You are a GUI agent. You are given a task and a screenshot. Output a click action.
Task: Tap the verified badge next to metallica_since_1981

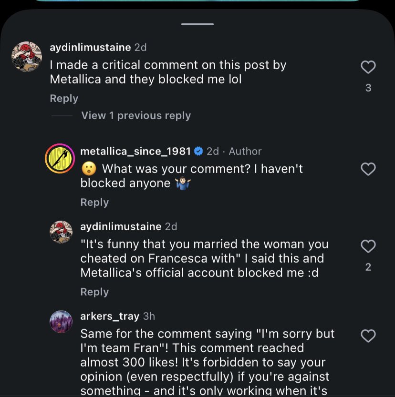tap(198, 151)
